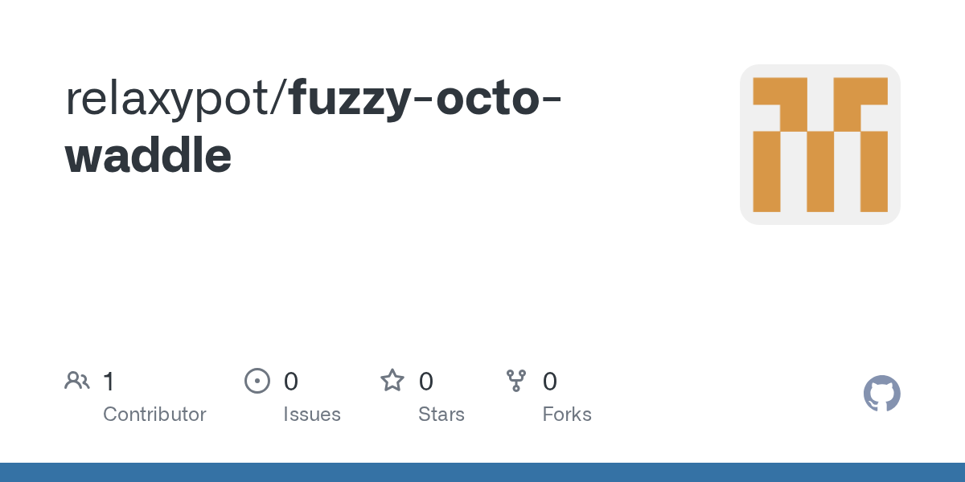Click the forks count zero

(550, 382)
